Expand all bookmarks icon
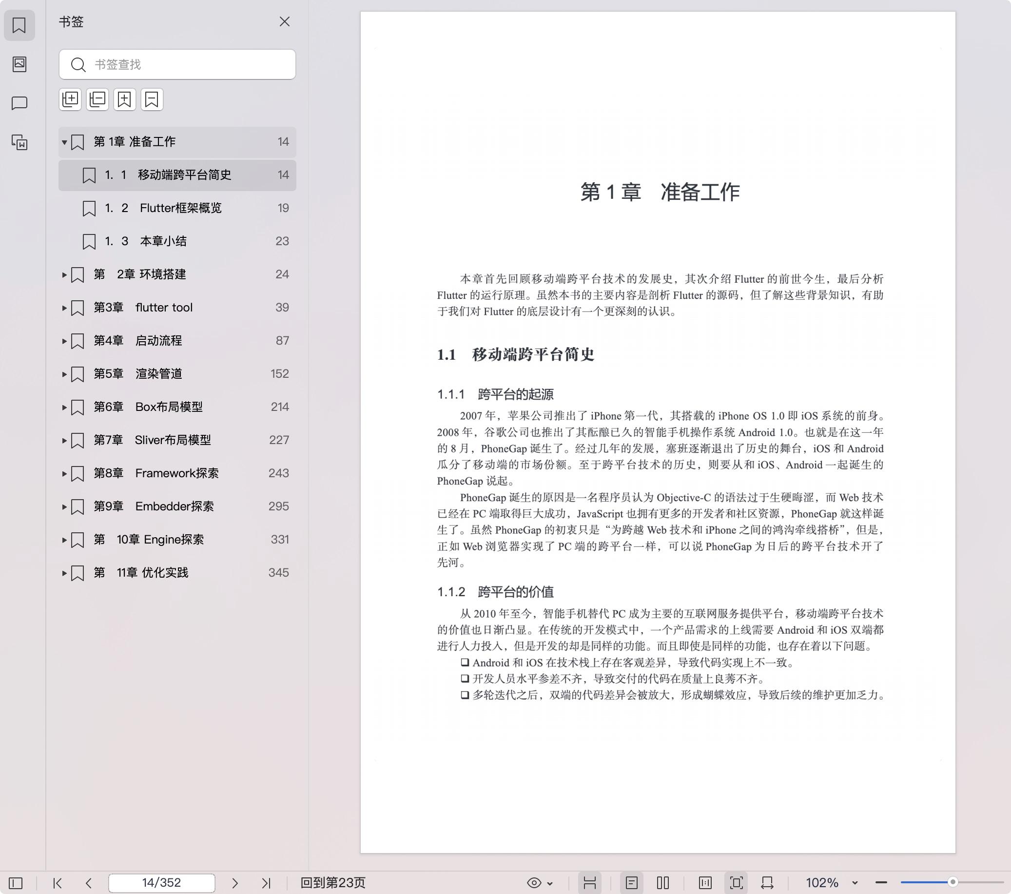Screen dimensions: 1011x894 point(70,99)
